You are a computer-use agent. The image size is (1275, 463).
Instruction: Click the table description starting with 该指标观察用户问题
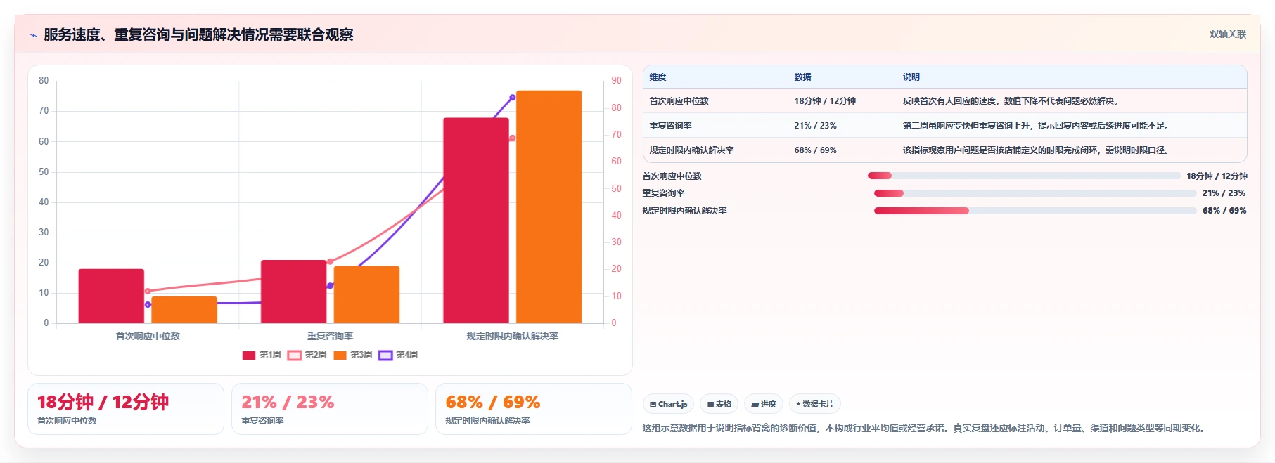click(1037, 150)
